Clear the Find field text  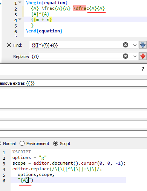click(126, 45)
